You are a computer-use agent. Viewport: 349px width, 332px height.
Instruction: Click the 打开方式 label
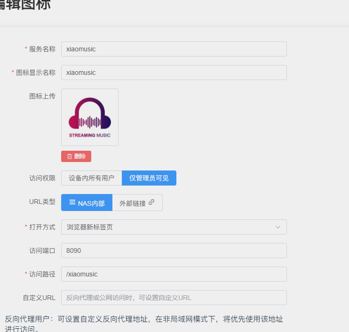pyautogui.click(x=42, y=227)
